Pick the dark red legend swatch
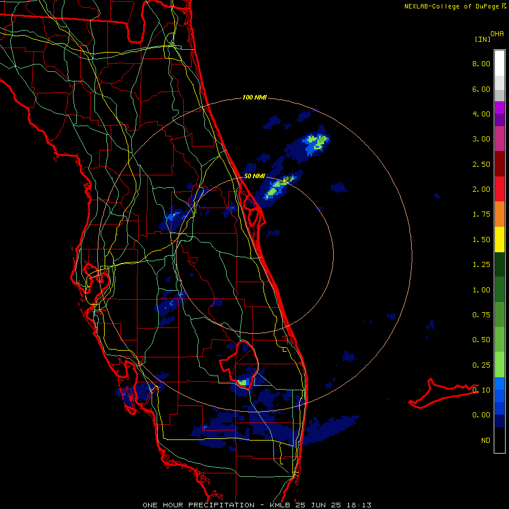 tap(499, 164)
